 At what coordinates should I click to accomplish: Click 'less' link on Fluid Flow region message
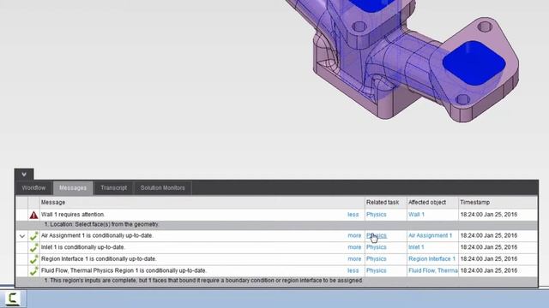(x=353, y=270)
